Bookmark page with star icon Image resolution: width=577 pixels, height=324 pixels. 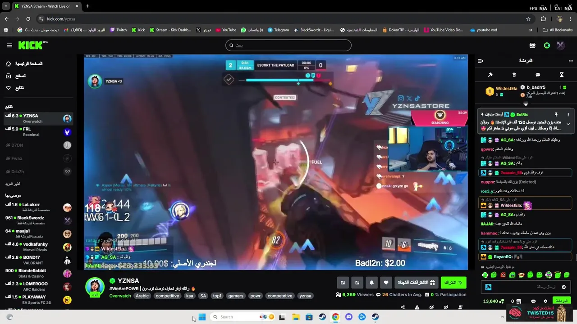click(x=528, y=19)
